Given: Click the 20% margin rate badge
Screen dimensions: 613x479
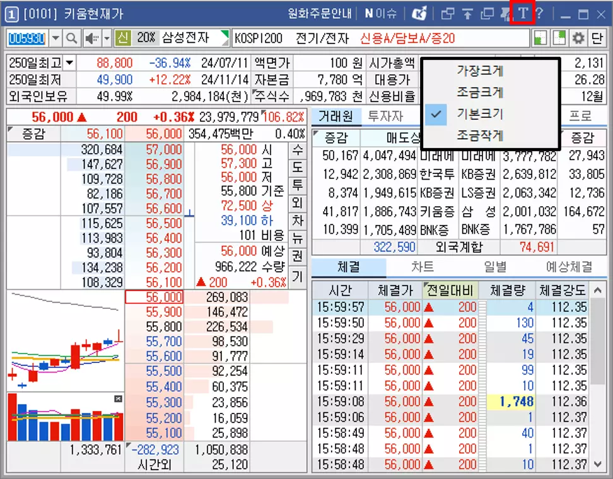Looking at the screenshot, I should (146, 38).
